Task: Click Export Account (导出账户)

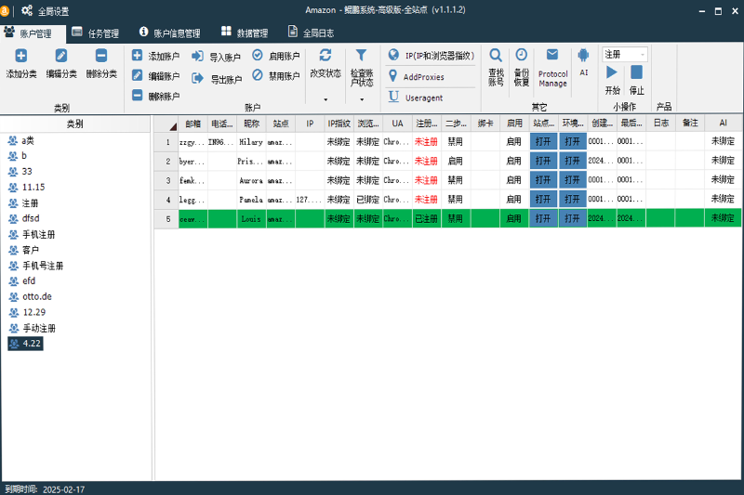Action: click(x=217, y=79)
